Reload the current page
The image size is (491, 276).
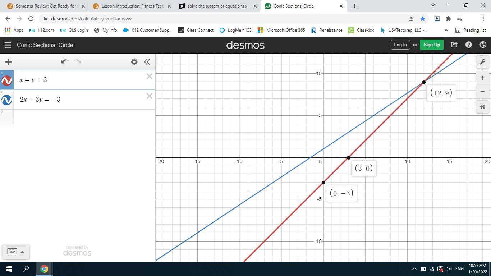pos(31,19)
